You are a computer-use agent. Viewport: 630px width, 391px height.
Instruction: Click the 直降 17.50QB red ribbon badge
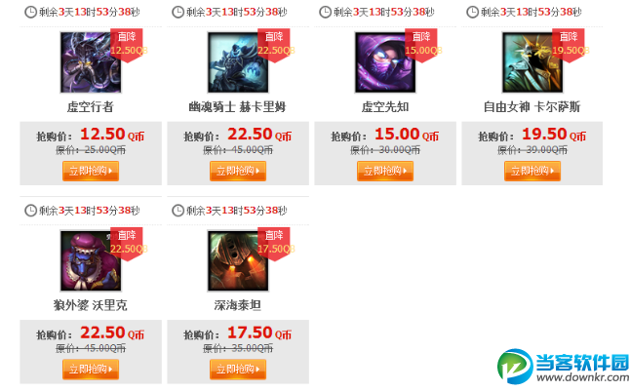click(275, 244)
